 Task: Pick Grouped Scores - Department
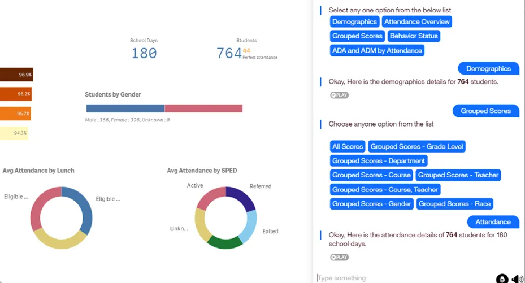pyautogui.click(x=379, y=160)
